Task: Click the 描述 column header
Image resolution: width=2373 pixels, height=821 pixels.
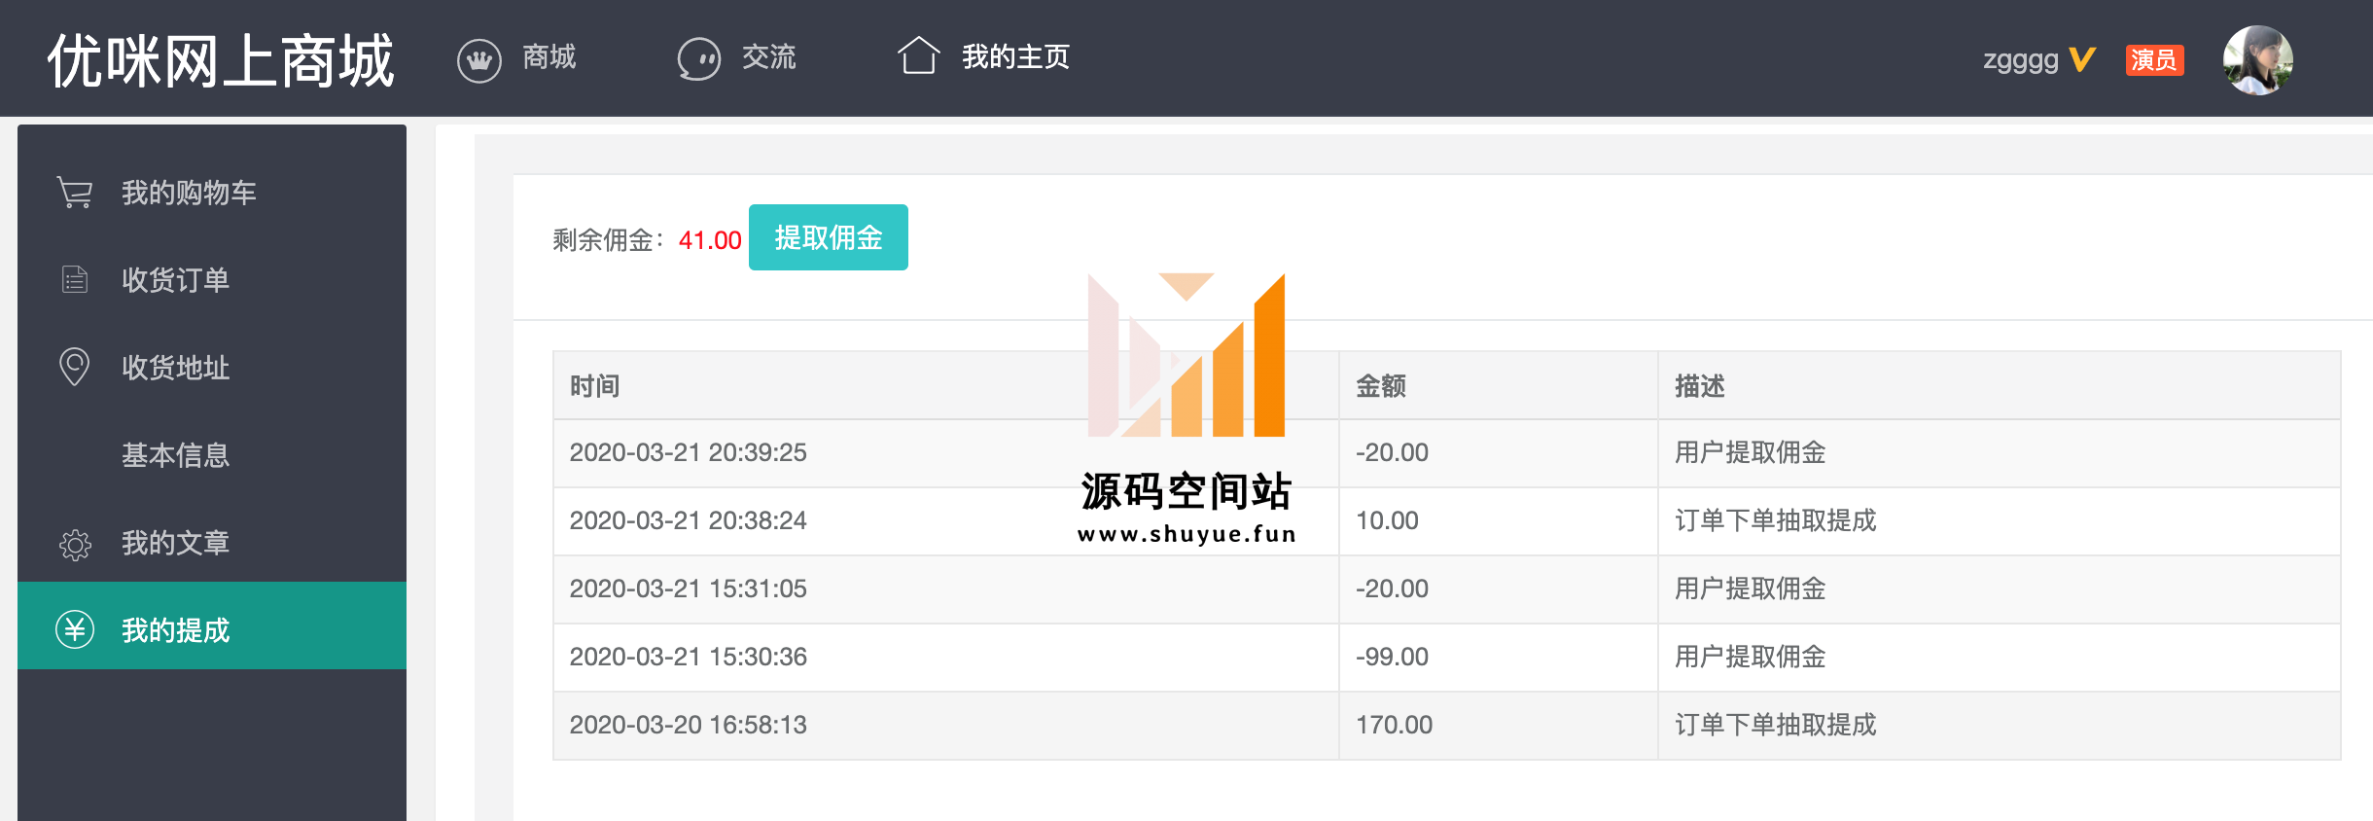Action: (1699, 386)
